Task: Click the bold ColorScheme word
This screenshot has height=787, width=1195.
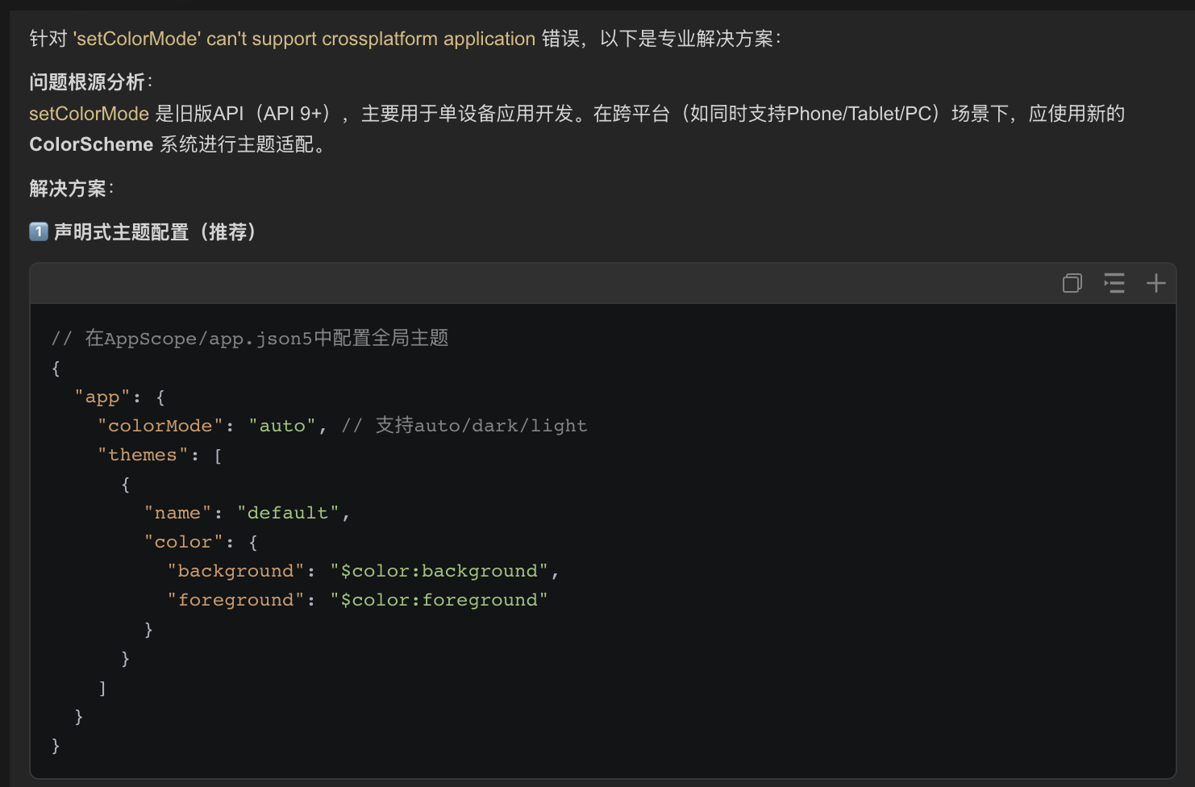Action: click(91, 144)
